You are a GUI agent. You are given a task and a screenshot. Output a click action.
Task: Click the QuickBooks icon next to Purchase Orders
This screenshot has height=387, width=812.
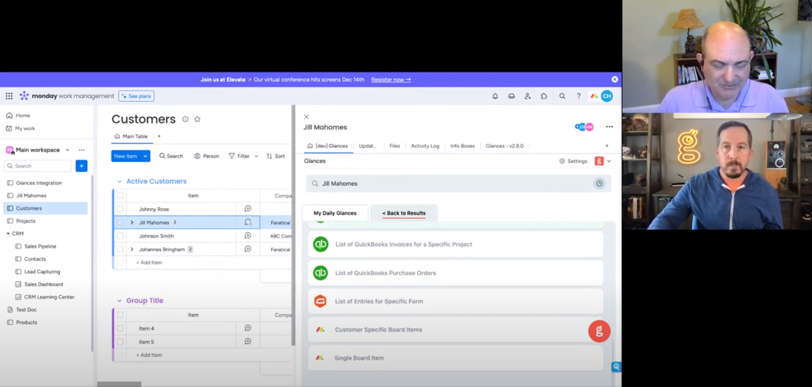click(x=321, y=273)
